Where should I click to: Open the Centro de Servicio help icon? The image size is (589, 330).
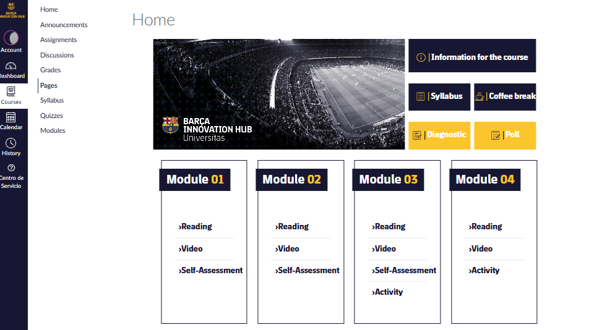11,167
